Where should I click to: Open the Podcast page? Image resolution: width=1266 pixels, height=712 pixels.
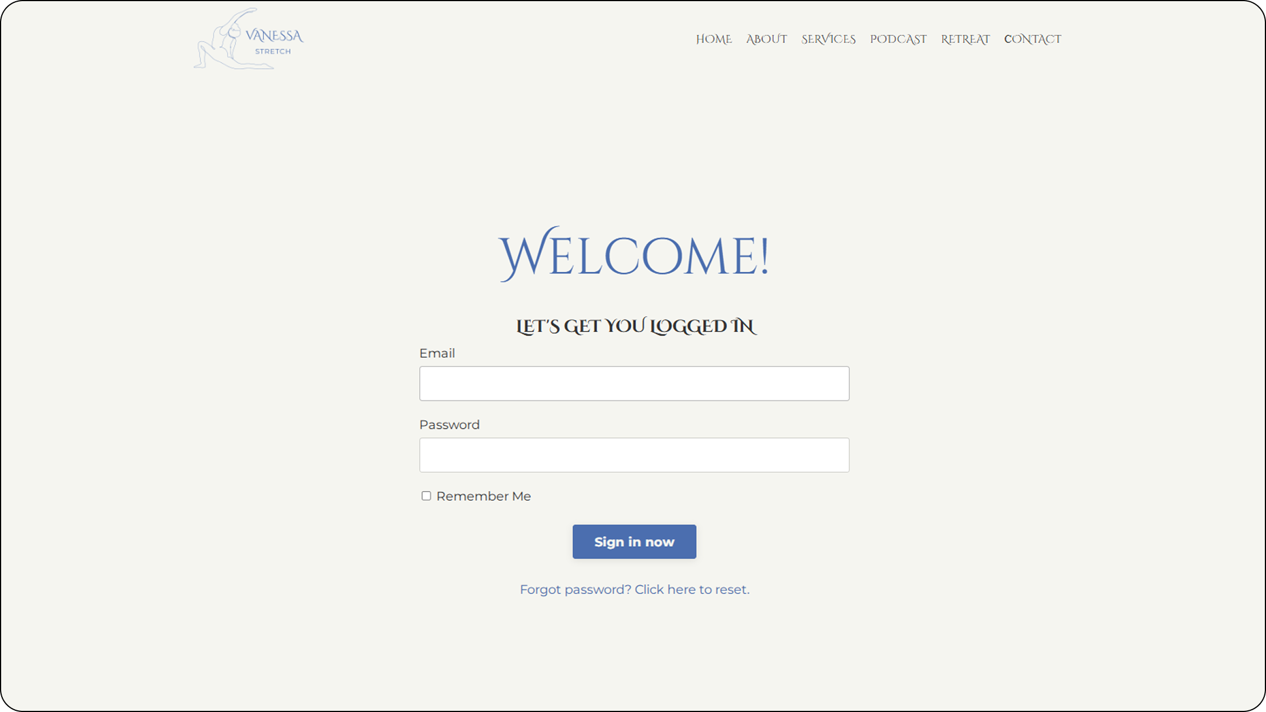tap(898, 39)
